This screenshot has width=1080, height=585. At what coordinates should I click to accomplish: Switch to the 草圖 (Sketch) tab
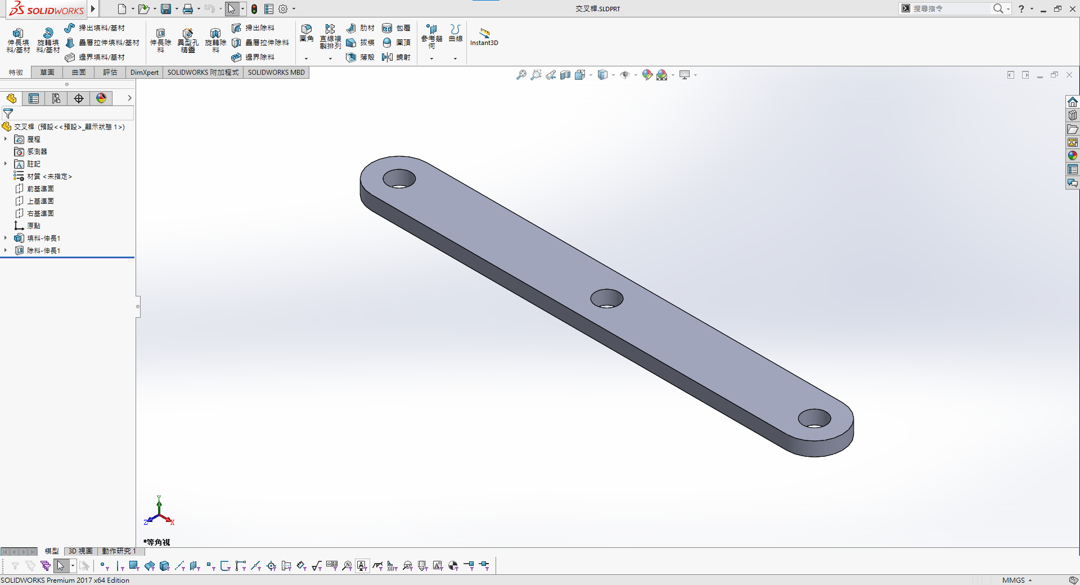[x=47, y=73]
